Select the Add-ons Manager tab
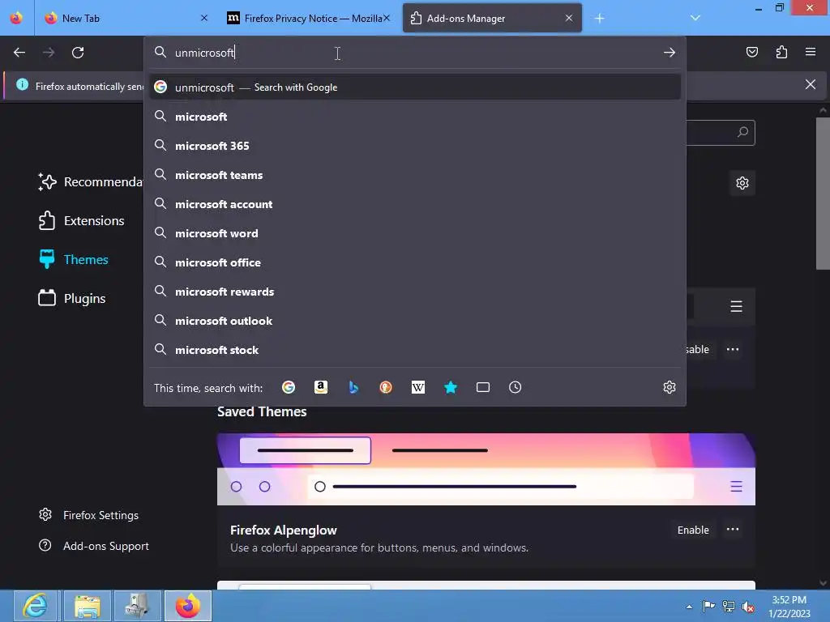Viewport: 830px width, 622px height. pyautogui.click(x=492, y=18)
